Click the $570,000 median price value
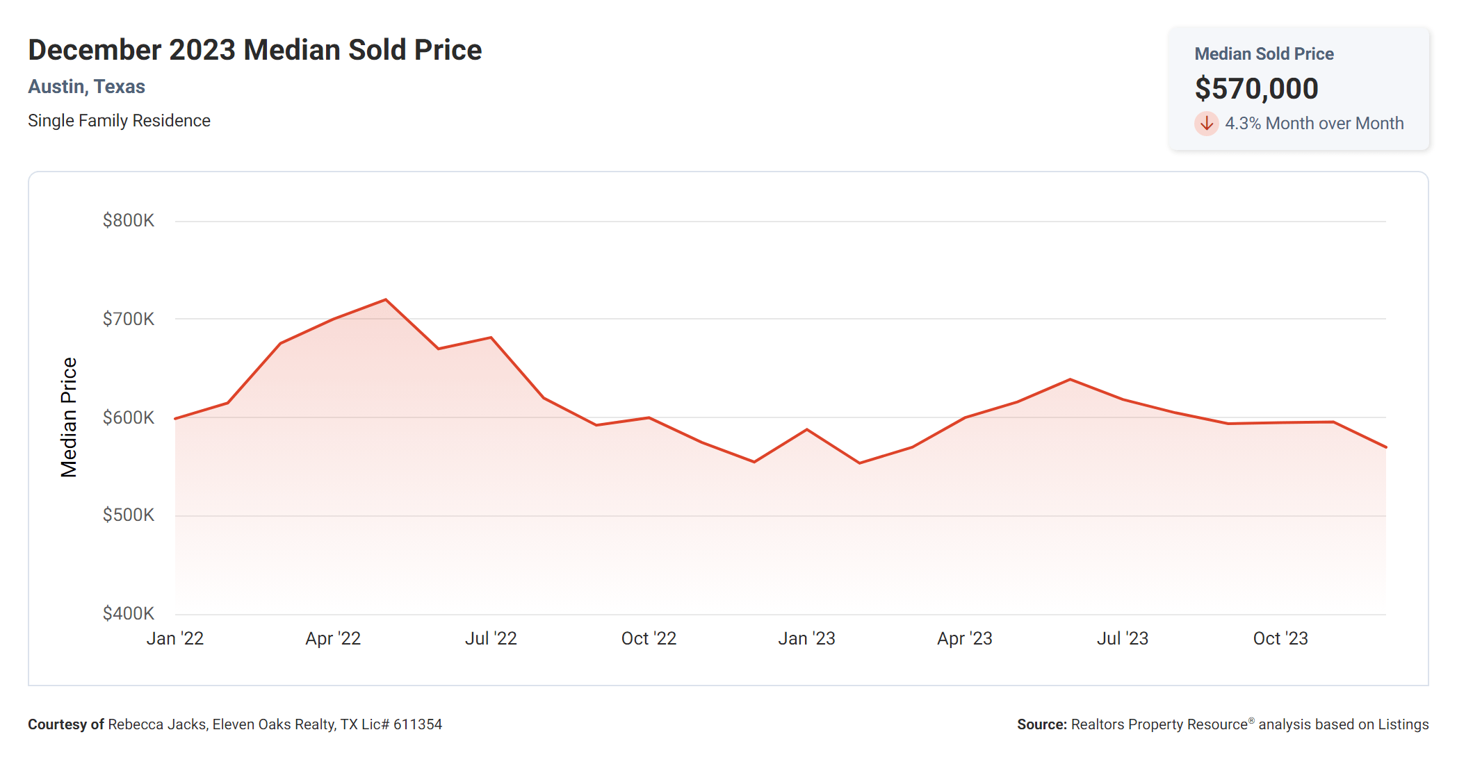 point(1256,88)
